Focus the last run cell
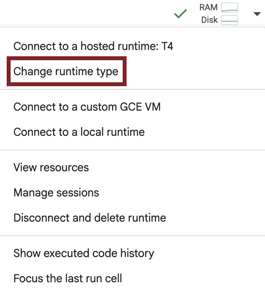The height and width of the screenshot is (296, 265). (x=68, y=279)
